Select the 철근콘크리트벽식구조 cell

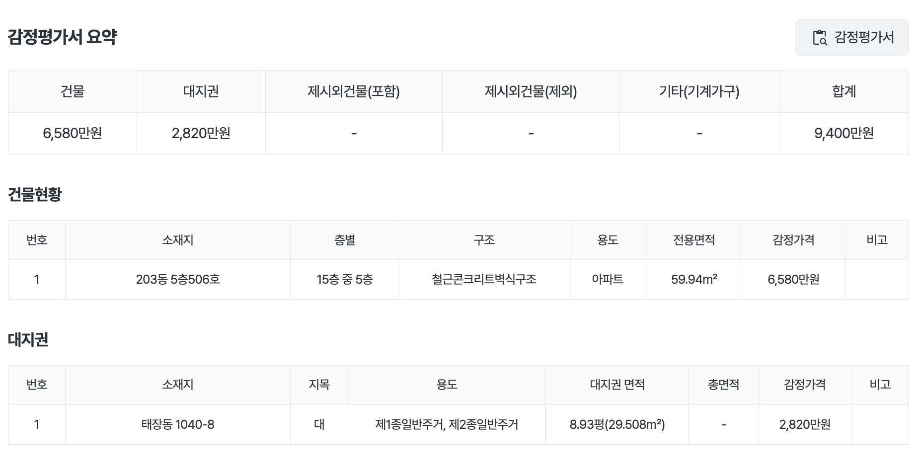click(484, 279)
